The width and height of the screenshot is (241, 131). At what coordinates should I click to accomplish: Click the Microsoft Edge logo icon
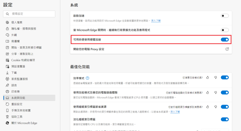tap(7, 123)
